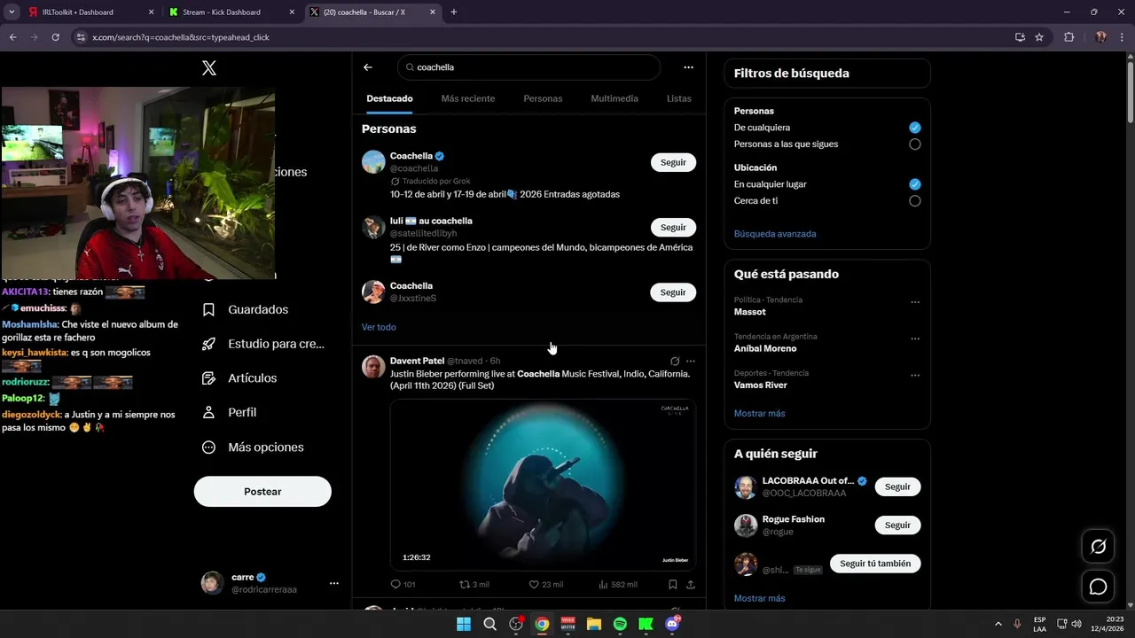Open more options for Massot trend
The width and height of the screenshot is (1135, 638).
915,302
